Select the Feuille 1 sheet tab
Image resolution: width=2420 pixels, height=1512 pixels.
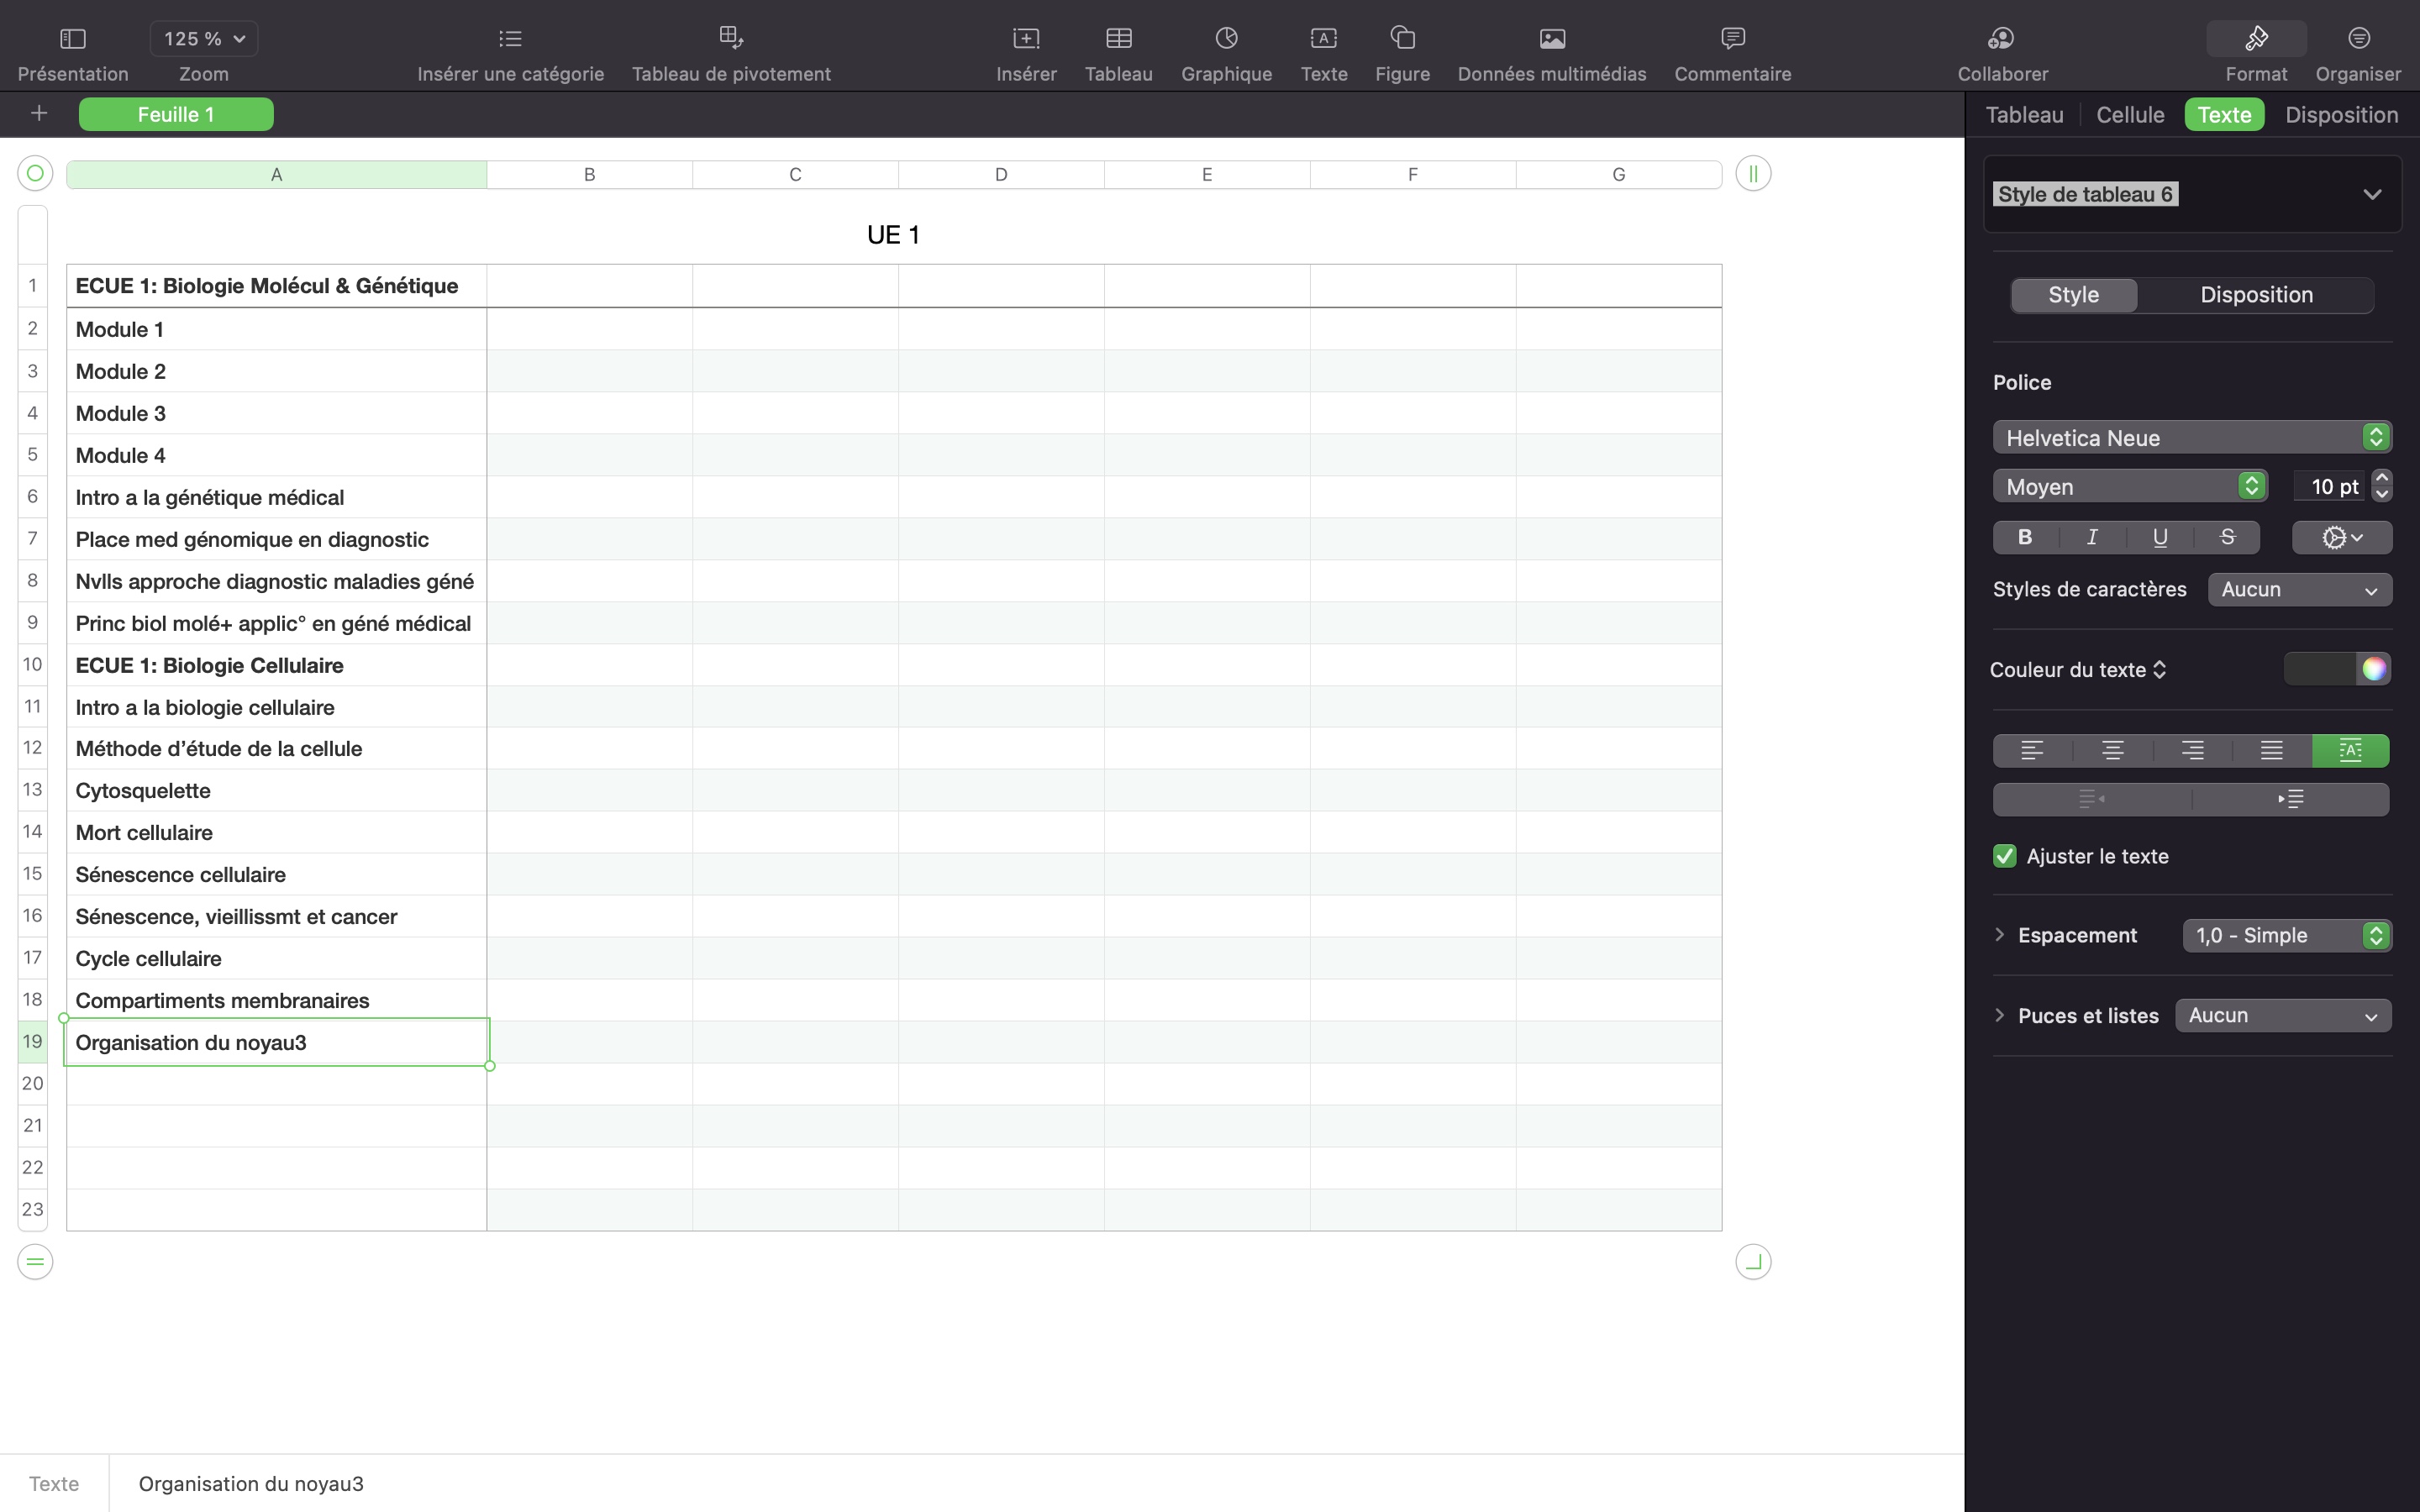coord(176,114)
